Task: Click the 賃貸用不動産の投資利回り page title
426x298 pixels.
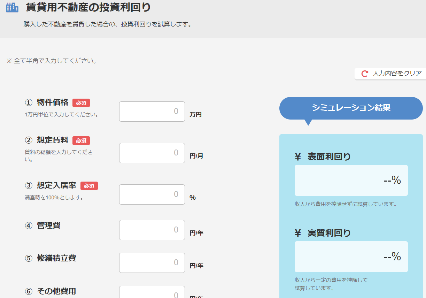Action: click(x=88, y=7)
